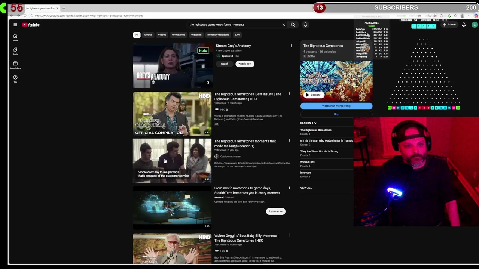Select the Recently uploaded filter chip
479x269 pixels.
click(218, 35)
